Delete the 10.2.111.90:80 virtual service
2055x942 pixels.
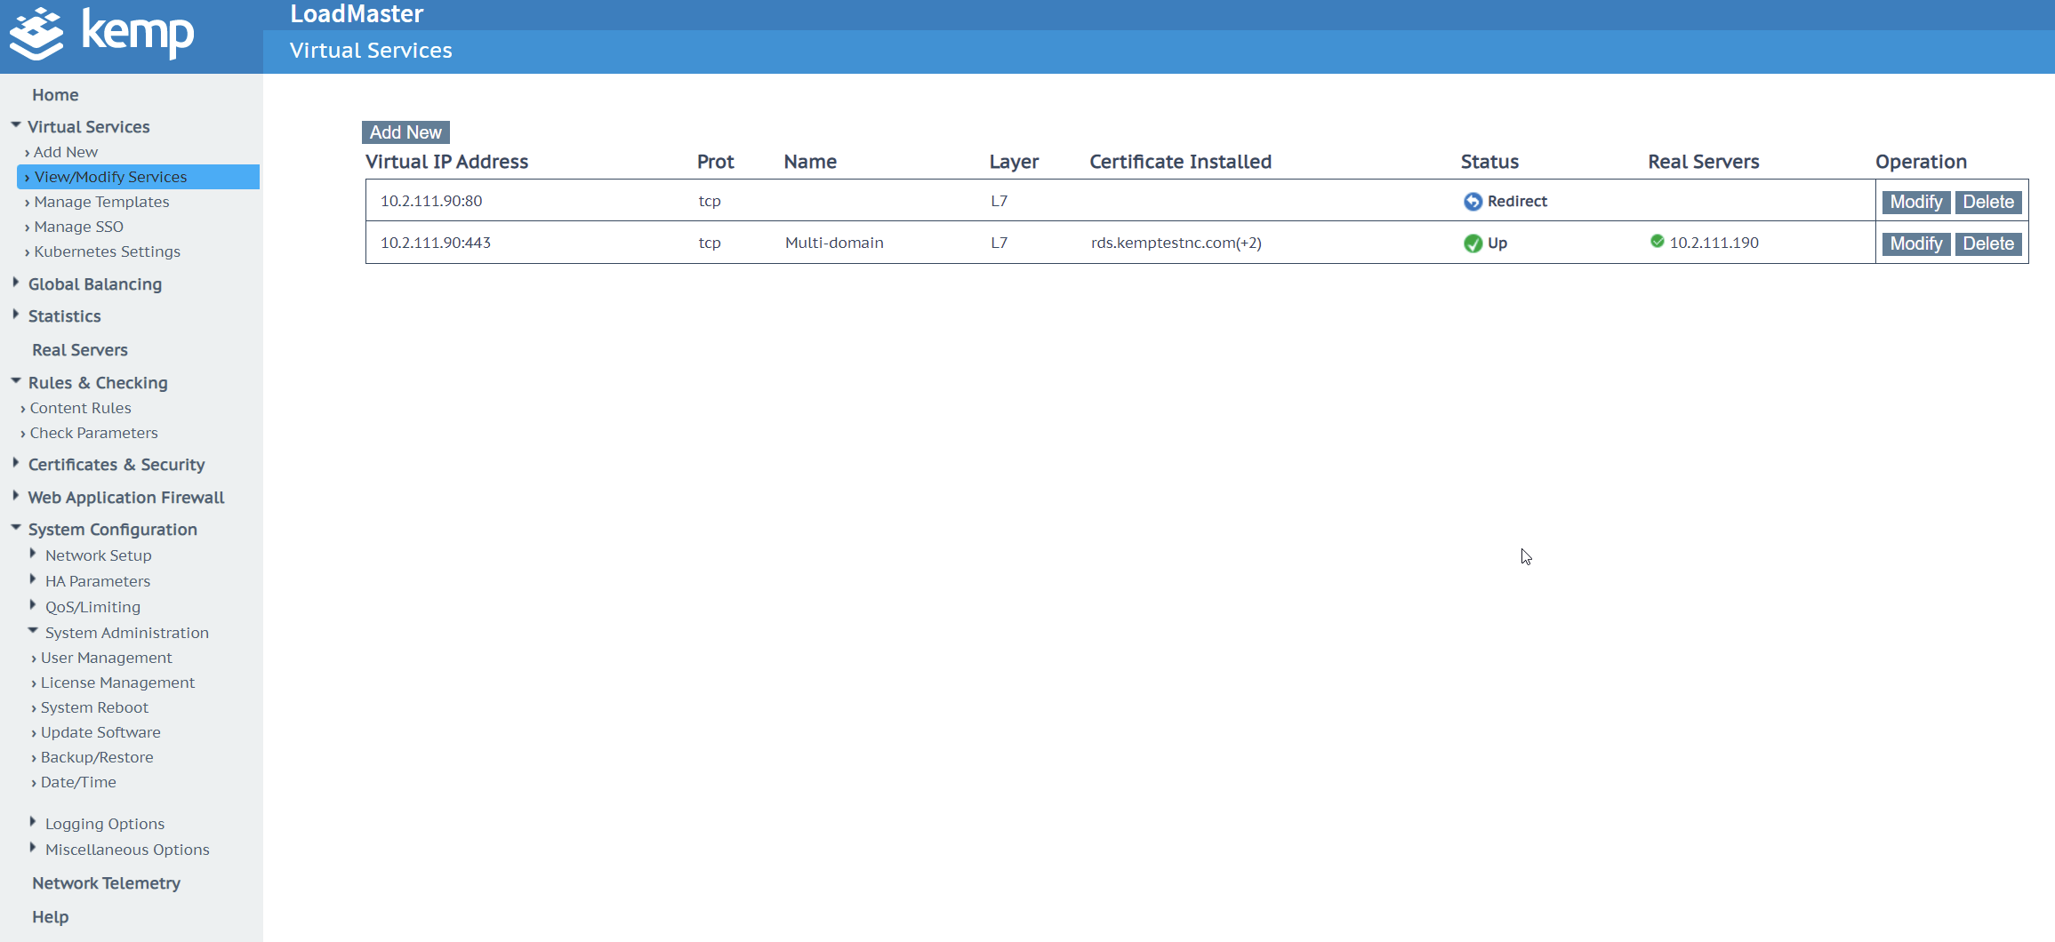pyautogui.click(x=1988, y=202)
